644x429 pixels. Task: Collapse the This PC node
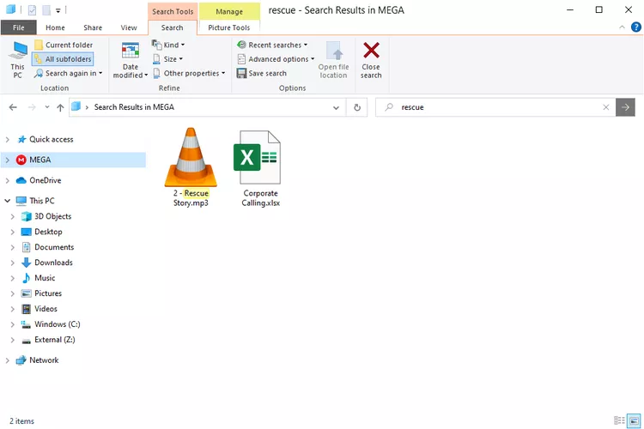[8, 201]
